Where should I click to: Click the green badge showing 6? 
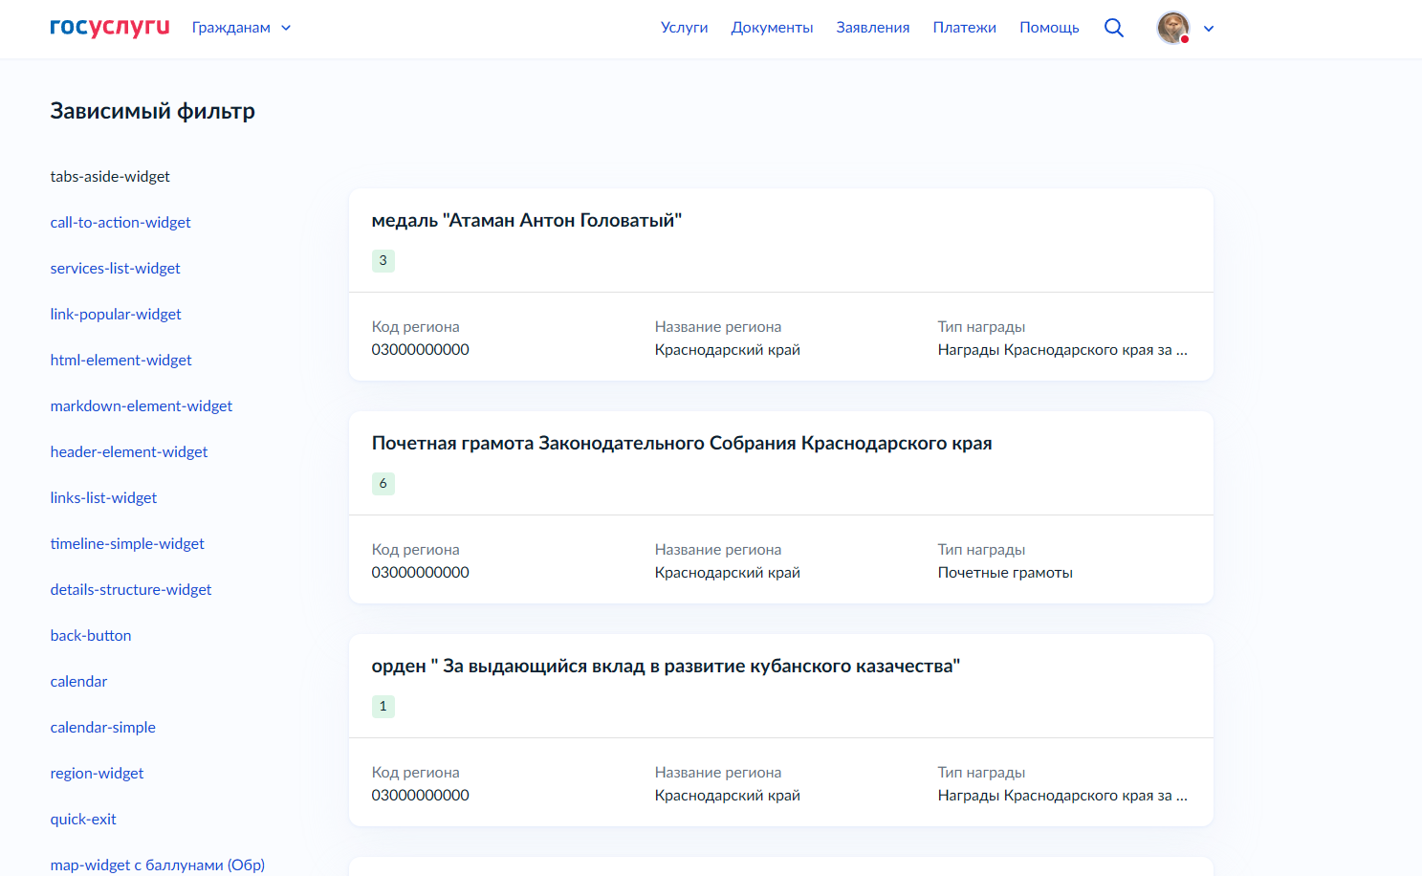[x=383, y=484]
